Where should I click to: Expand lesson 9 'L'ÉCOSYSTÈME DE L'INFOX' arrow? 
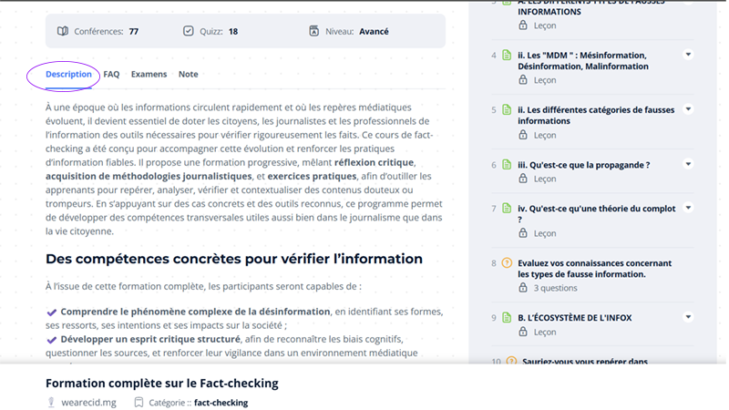pos(688,317)
